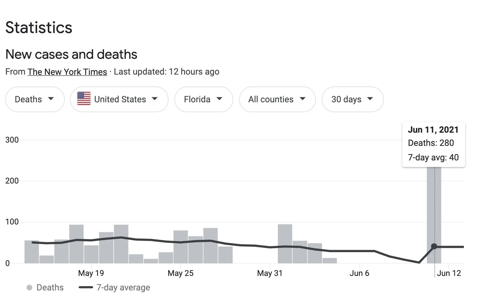Image resolution: width=483 pixels, height=301 pixels.
Task: Change the 30 days time range
Action: coord(353,99)
